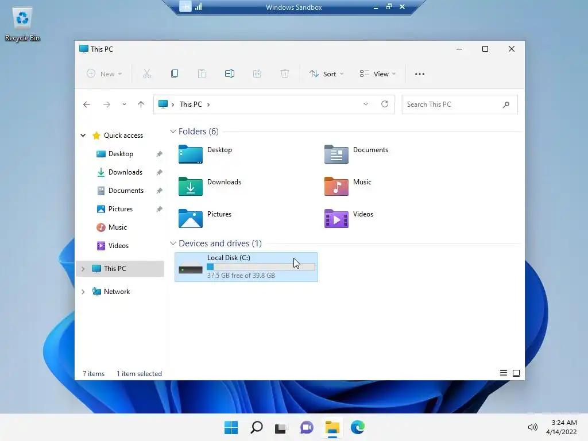The image size is (588, 441).
Task: Click the search magnifier in Search box
Action: pos(506,105)
